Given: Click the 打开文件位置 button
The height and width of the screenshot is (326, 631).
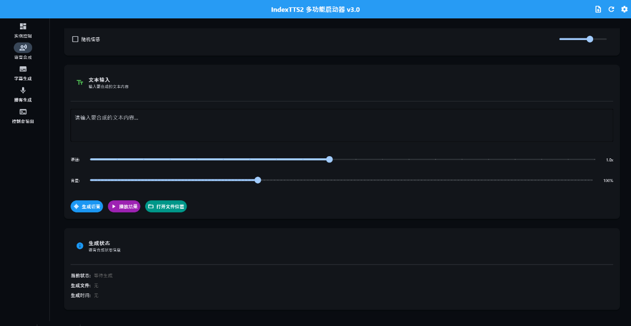Looking at the screenshot, I should (x=166, y=207).
